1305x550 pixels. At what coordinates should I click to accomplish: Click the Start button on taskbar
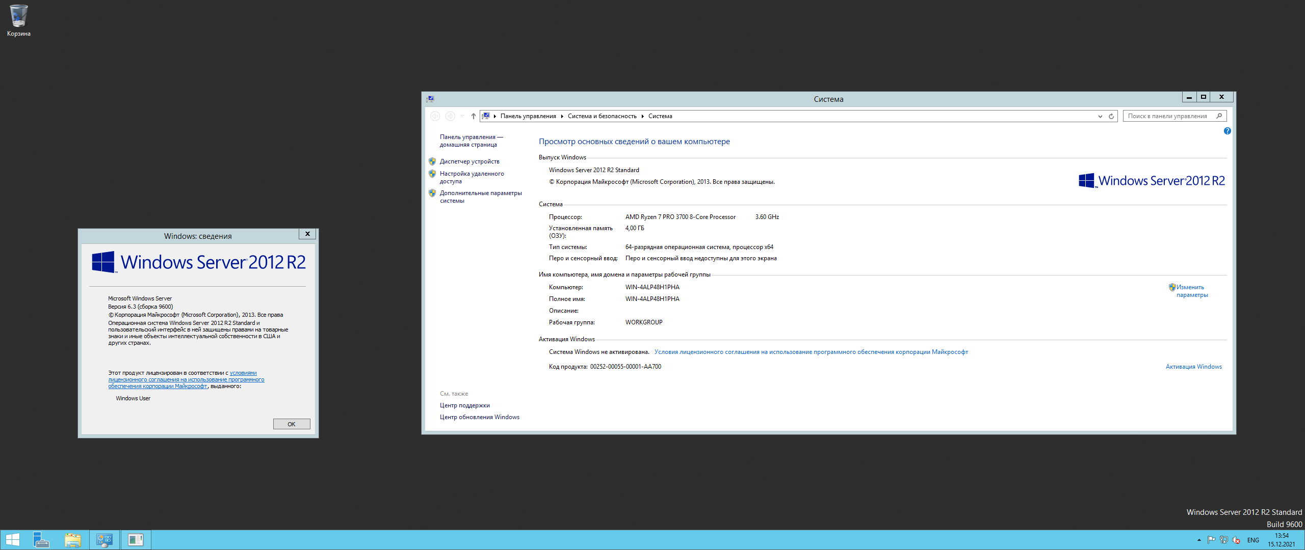pyautogui.click(x=12, y=540)
